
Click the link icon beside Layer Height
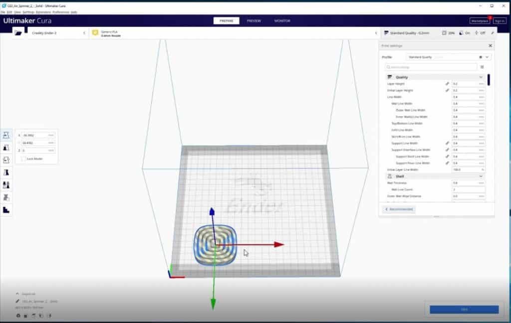[x=447, y=84]
